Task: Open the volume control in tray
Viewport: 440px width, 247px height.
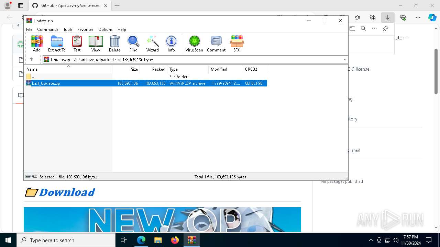Action: pyautogui.click(x=396, y=240)
